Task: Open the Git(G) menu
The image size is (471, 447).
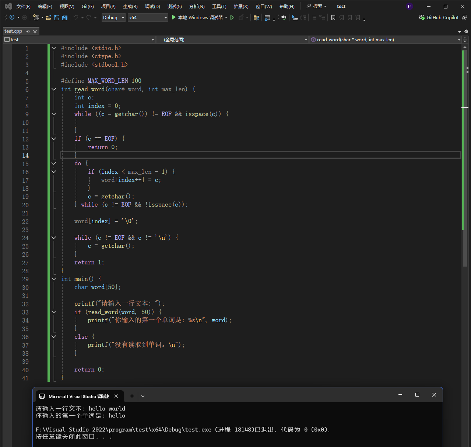Action: click(88, 6)
